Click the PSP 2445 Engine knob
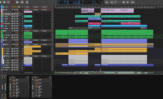The image size is (163, 99). pos(36,87)
